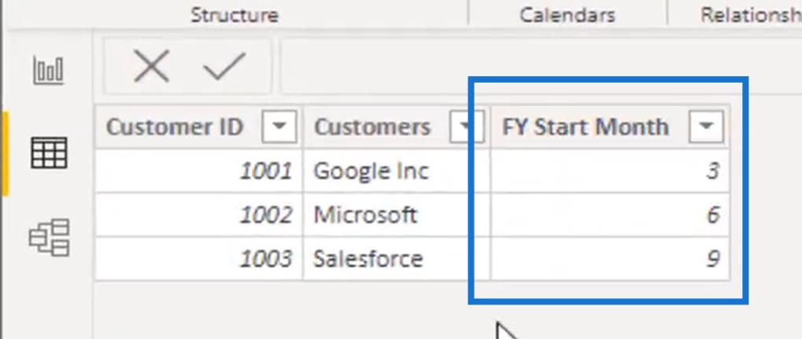Select the Customer ID column header

[199, 127]
